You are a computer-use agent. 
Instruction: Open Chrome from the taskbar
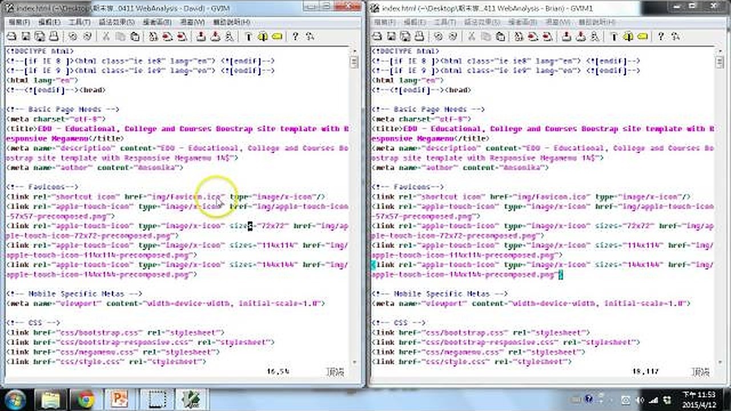coord(86,399)
